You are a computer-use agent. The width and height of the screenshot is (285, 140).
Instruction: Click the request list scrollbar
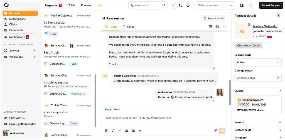(x=95, y=100)
